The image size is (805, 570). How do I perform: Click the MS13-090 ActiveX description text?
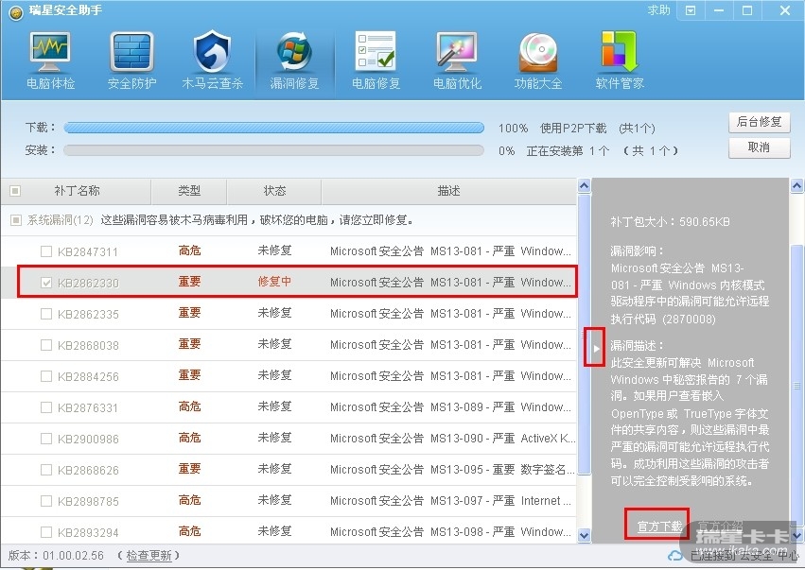[x=452, y=439]
